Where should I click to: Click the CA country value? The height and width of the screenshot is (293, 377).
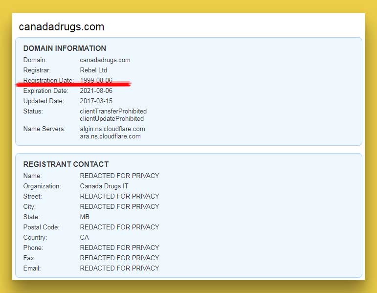[85, 237]
